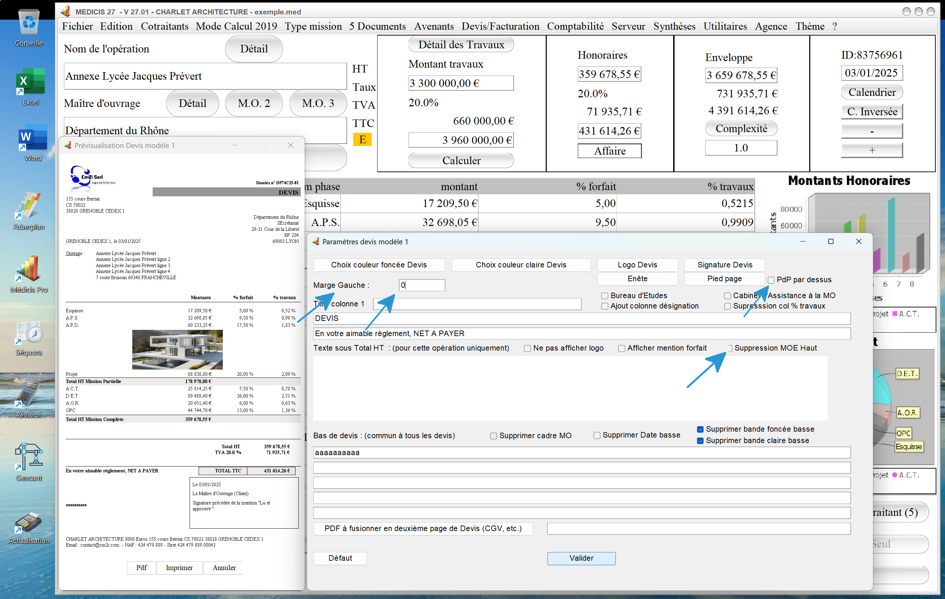The image size is (945, 599).
Task: Uncheck Supprimer bande foncée basse
Action: click(700, 430)
